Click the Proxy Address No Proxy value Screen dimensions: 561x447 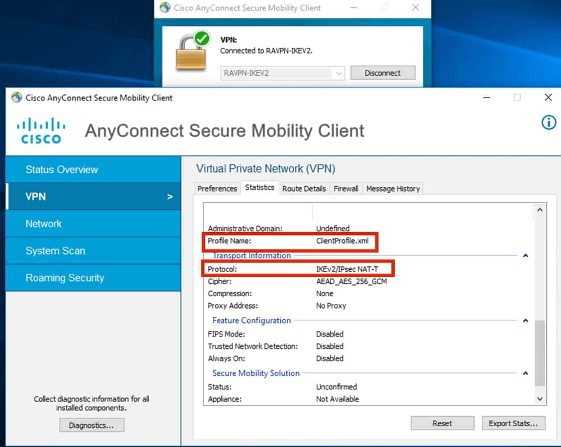pos(331,306)
